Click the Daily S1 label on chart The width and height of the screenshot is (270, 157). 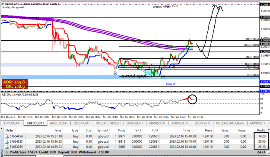pos(172,84)
